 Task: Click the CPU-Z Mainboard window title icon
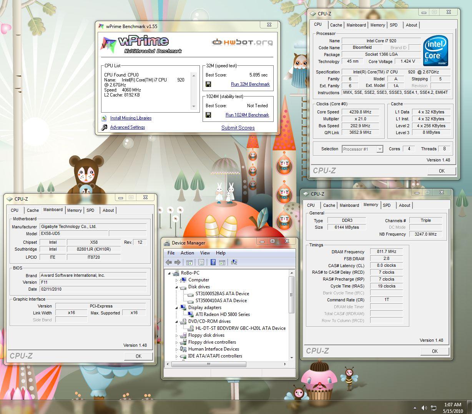[x=10, y=199]
